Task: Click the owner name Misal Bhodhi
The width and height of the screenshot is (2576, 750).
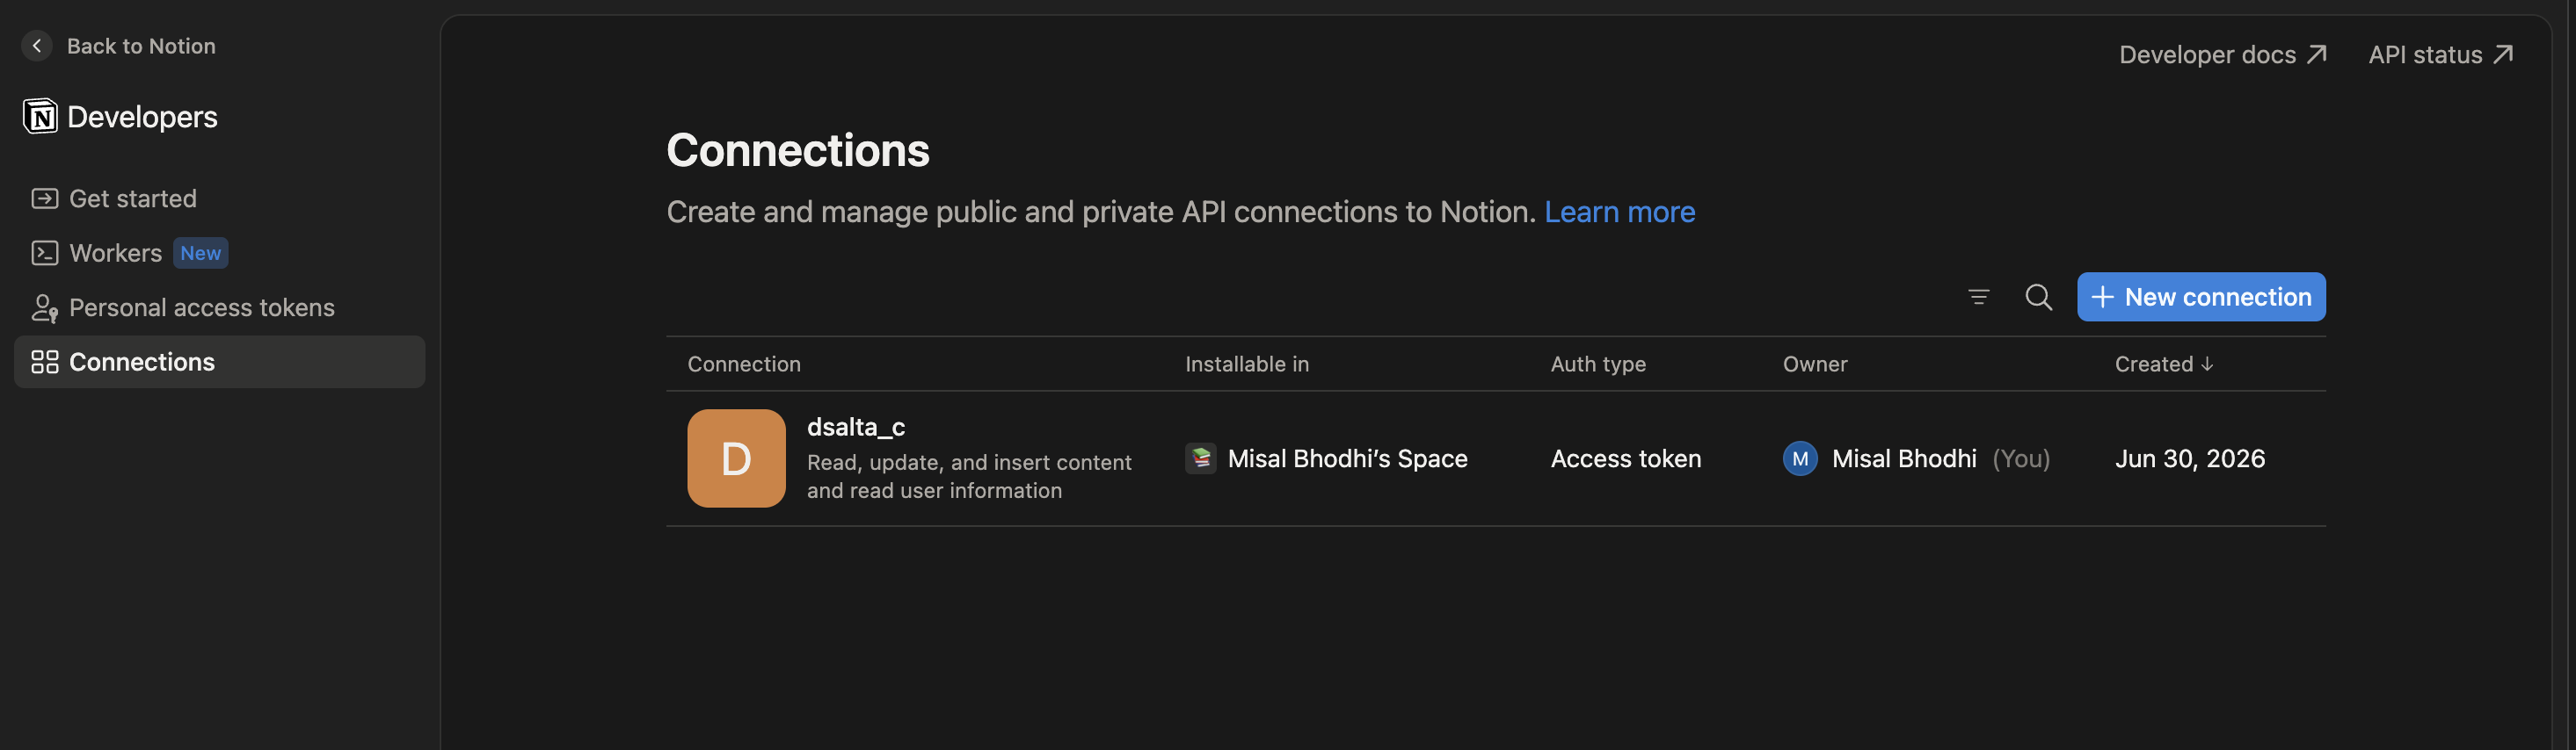Action: pyautogui.click(x=1903, y=458)
